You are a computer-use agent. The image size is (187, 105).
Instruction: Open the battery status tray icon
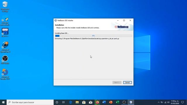click(162, 102)
